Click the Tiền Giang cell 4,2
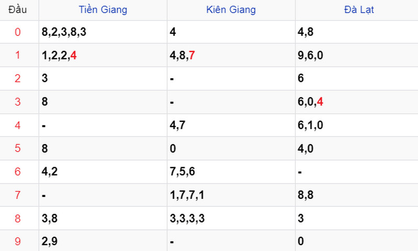Image resolution: width=418 pixels, height=251 pixels. pyautogui.click(x=103, y=171)
